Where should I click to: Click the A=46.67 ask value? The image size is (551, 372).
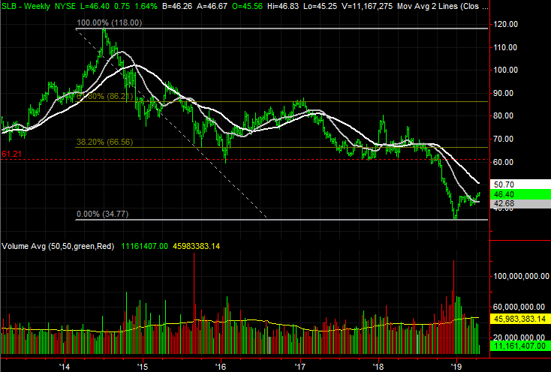click(212, 6)
